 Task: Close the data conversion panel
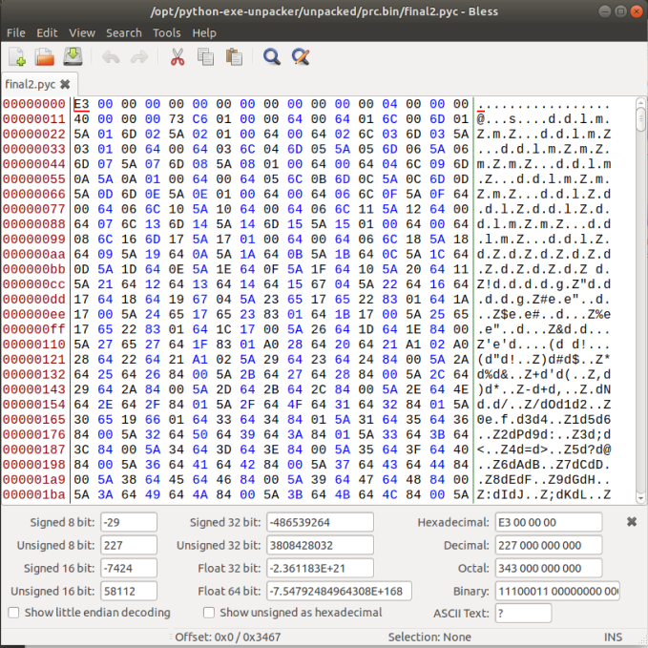pos(631,522)
